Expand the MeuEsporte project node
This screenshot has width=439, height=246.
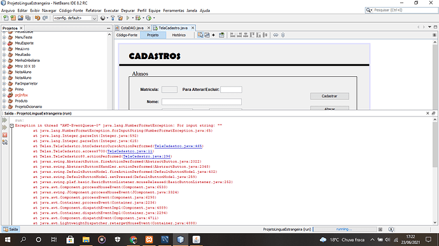pyautogui.click(x=4, y=43)
